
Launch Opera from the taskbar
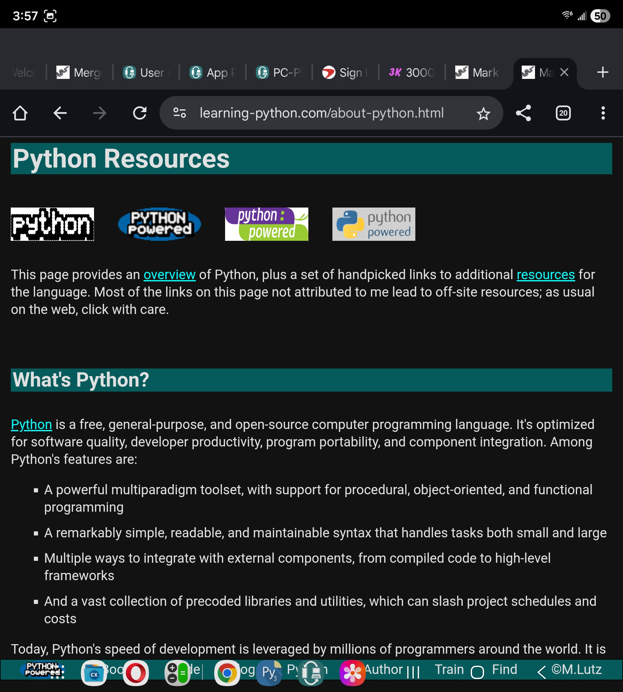tap(135, 673)
